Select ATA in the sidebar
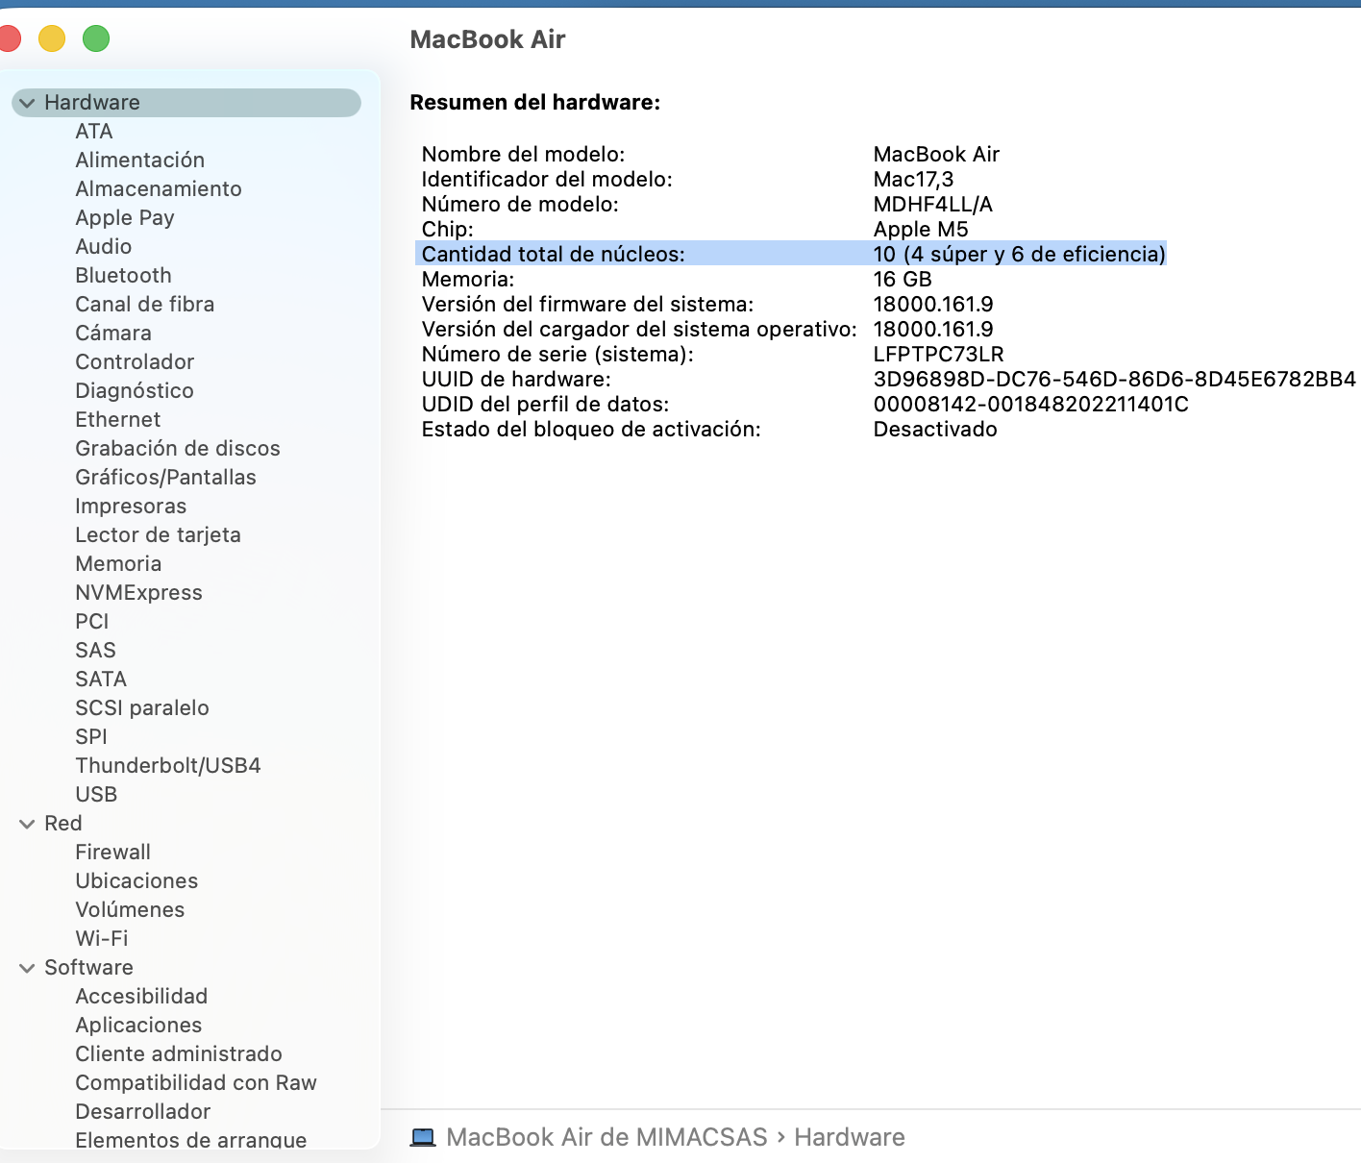Image resolution: width=1361 pixels, height=1163 pixels. coord(94,132)
